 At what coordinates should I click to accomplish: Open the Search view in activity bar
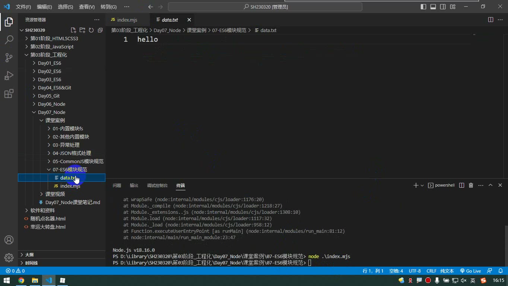coord(9,39)
